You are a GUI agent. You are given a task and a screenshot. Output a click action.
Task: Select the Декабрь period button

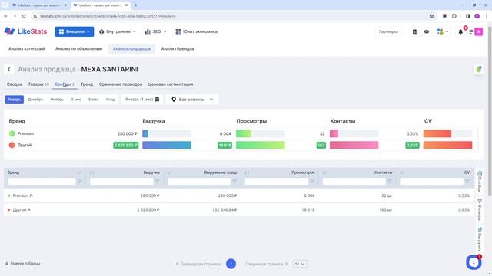(x=35, y=100)
